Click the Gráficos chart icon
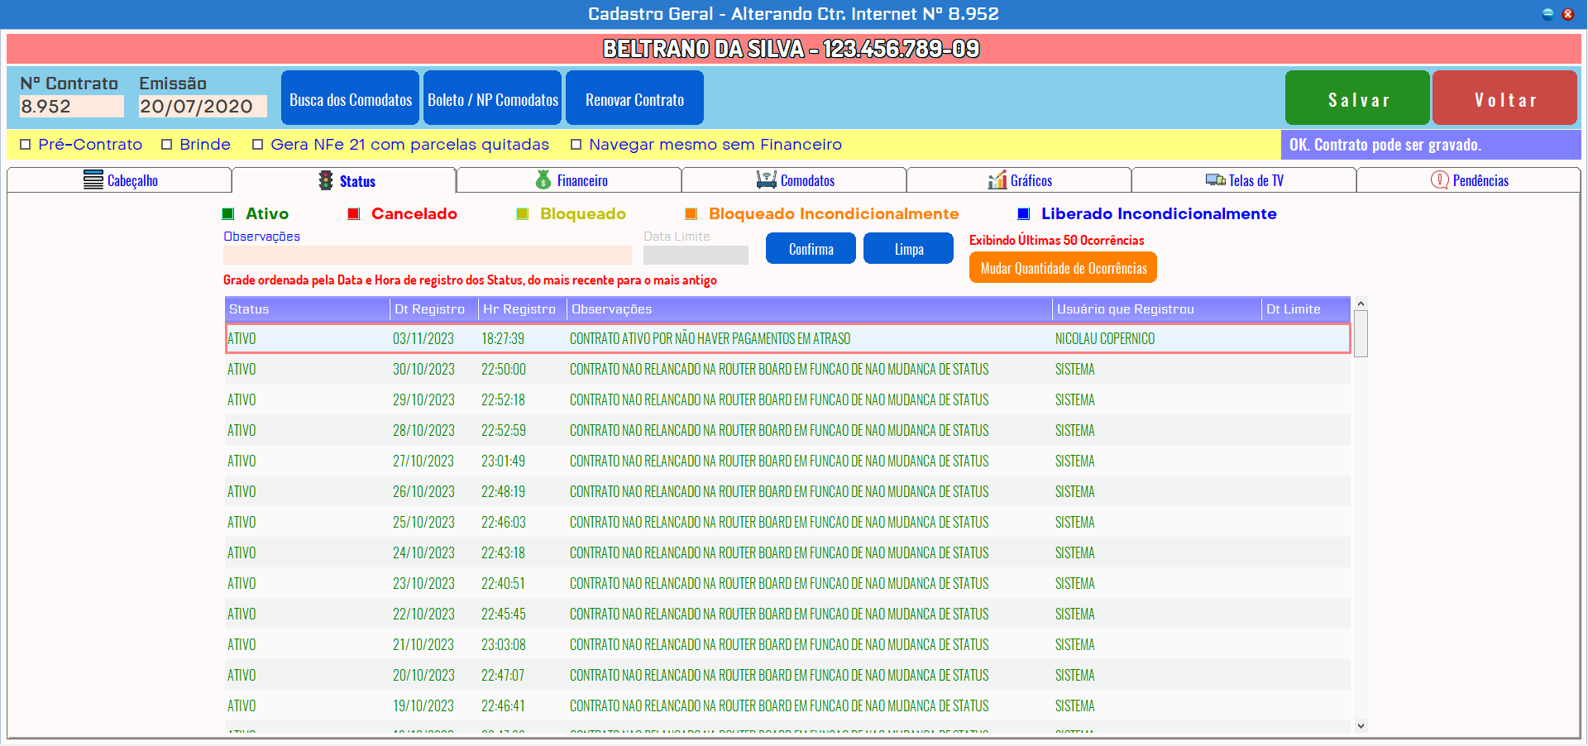Viewport: 1588px width, 746px height. tap(997, 180)
